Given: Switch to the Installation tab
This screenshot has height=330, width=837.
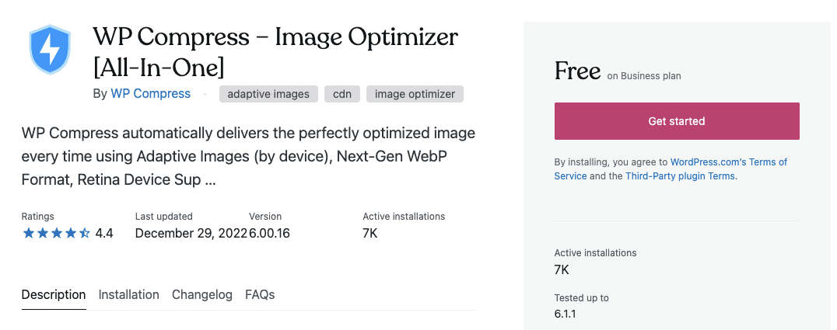Looking at the screenshot, I should tap(128, 295).
